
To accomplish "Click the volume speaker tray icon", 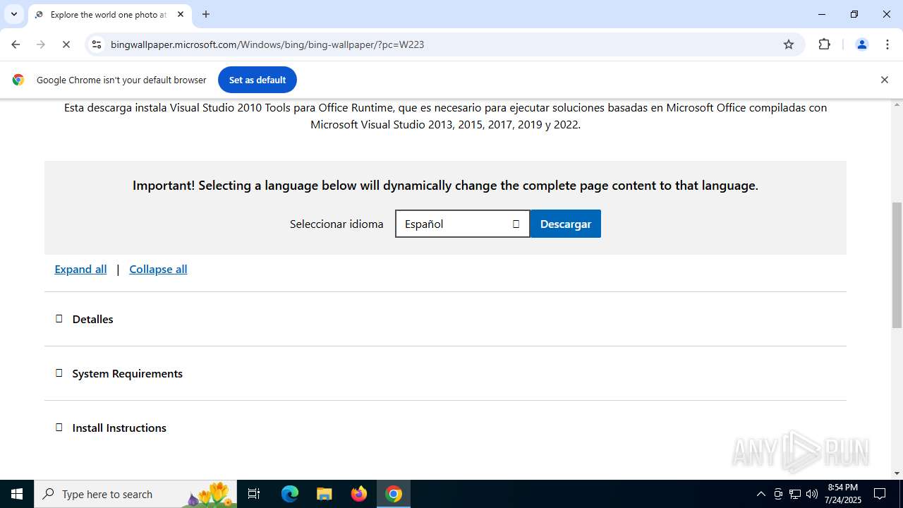I will (x=812, y=494).
